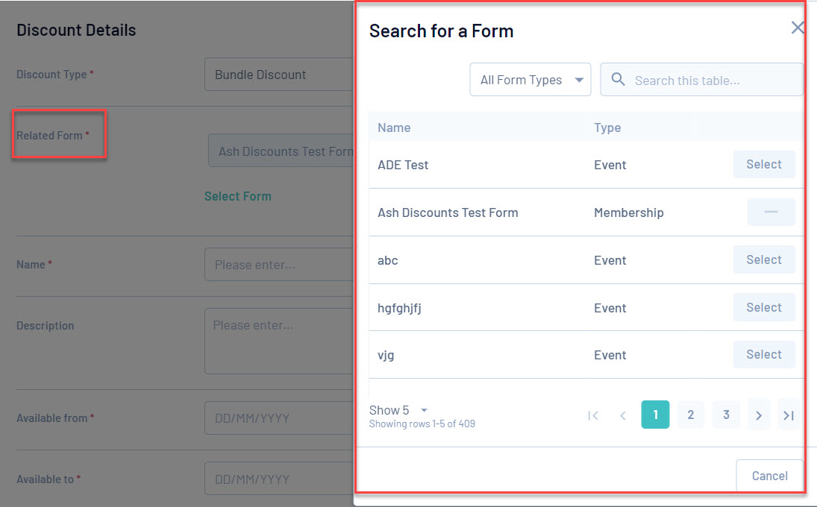817x507 pixels.
Task: Jump to last page of results
Action: [x=788, y=415]
